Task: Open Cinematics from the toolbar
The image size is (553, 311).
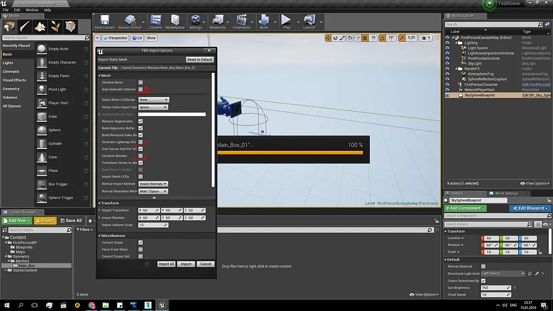Action: (x=241, y=22)
